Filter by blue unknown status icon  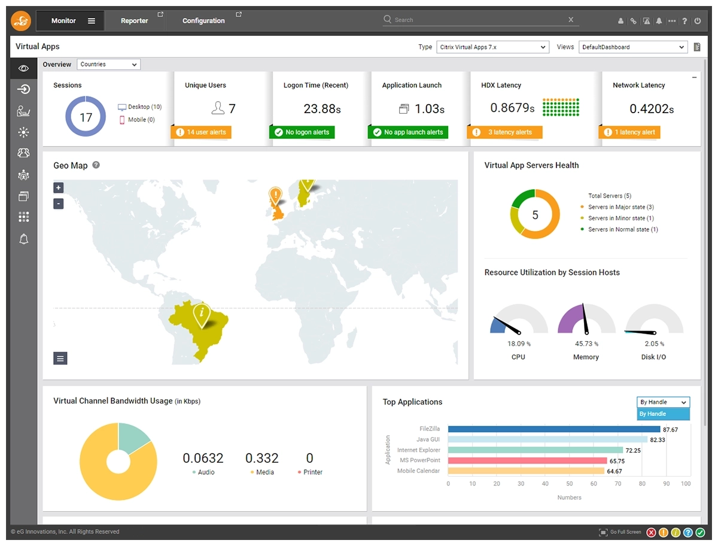pos(687,532)
